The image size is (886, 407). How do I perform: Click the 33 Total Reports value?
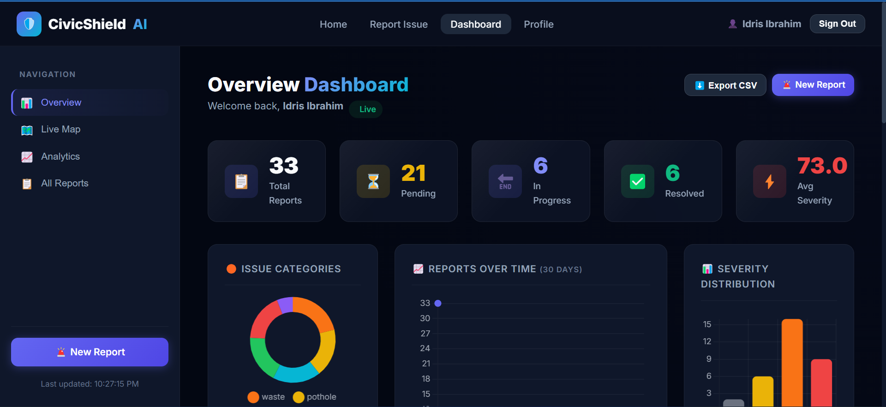(x=284, y=166)
